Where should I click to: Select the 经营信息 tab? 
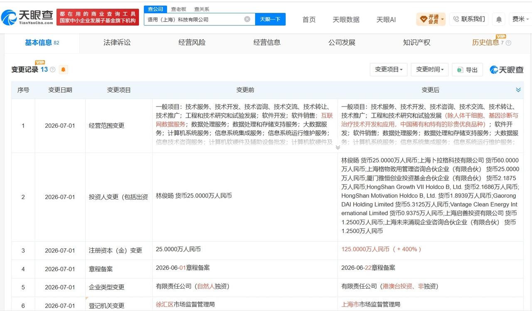[267, 43]
